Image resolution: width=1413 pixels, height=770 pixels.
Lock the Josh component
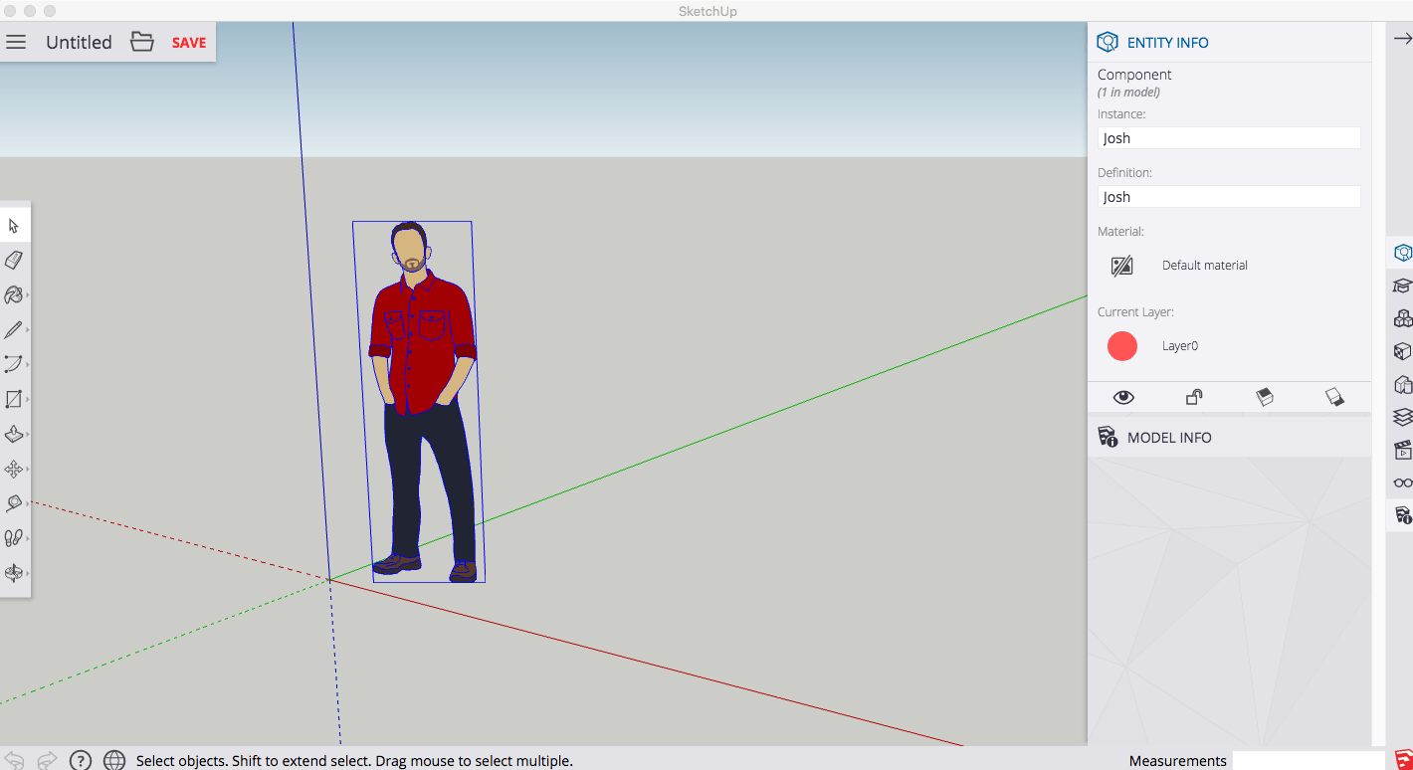coord(1194,397)
